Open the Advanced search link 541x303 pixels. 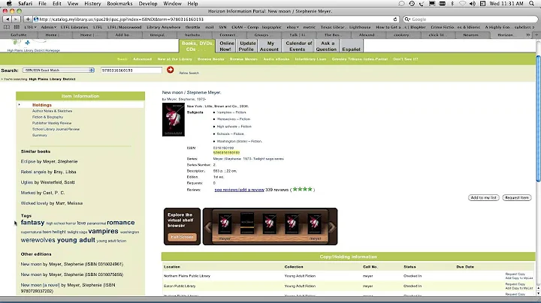pos(142,59)
